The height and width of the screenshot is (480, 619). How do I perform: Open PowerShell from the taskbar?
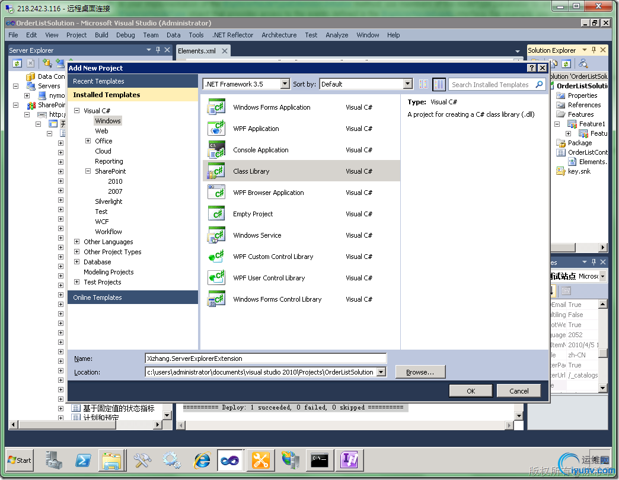point(83,460)
